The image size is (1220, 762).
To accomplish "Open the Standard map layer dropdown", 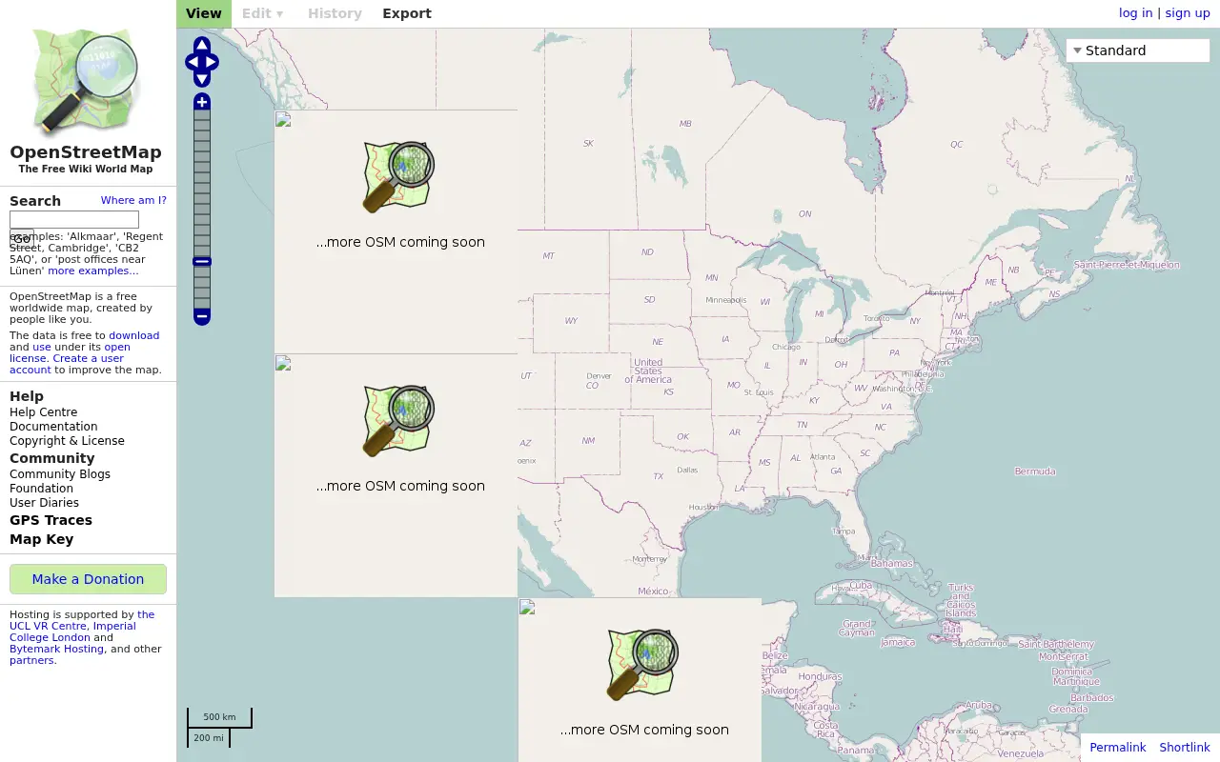I will [x=1138, y=50].
